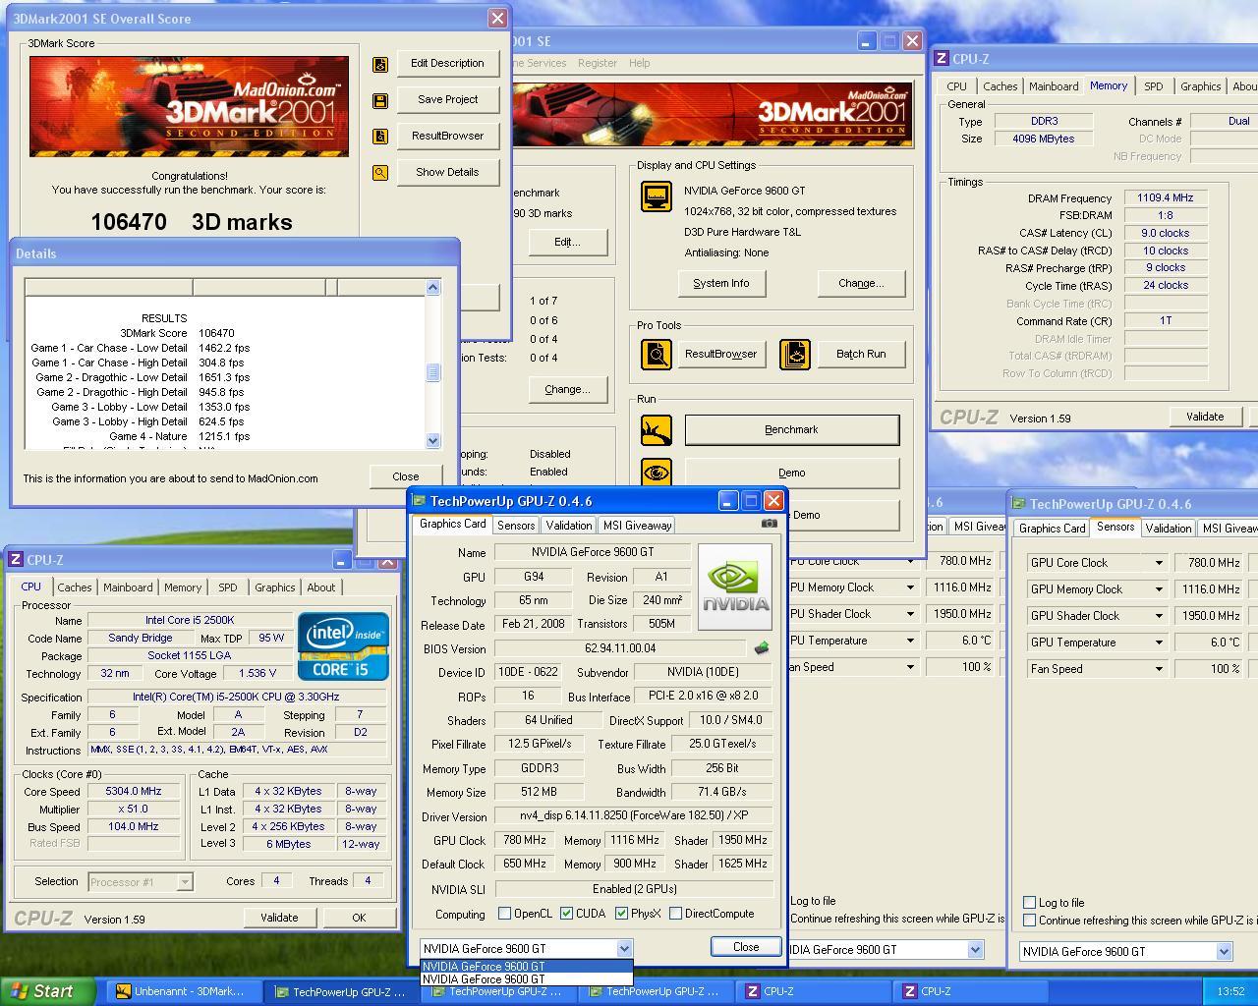Image resolution: width=1258 pixels, height=1006 pixels.
Task: Open the Graphics tab in CPU-Z processor window
Action: [274, 587]
